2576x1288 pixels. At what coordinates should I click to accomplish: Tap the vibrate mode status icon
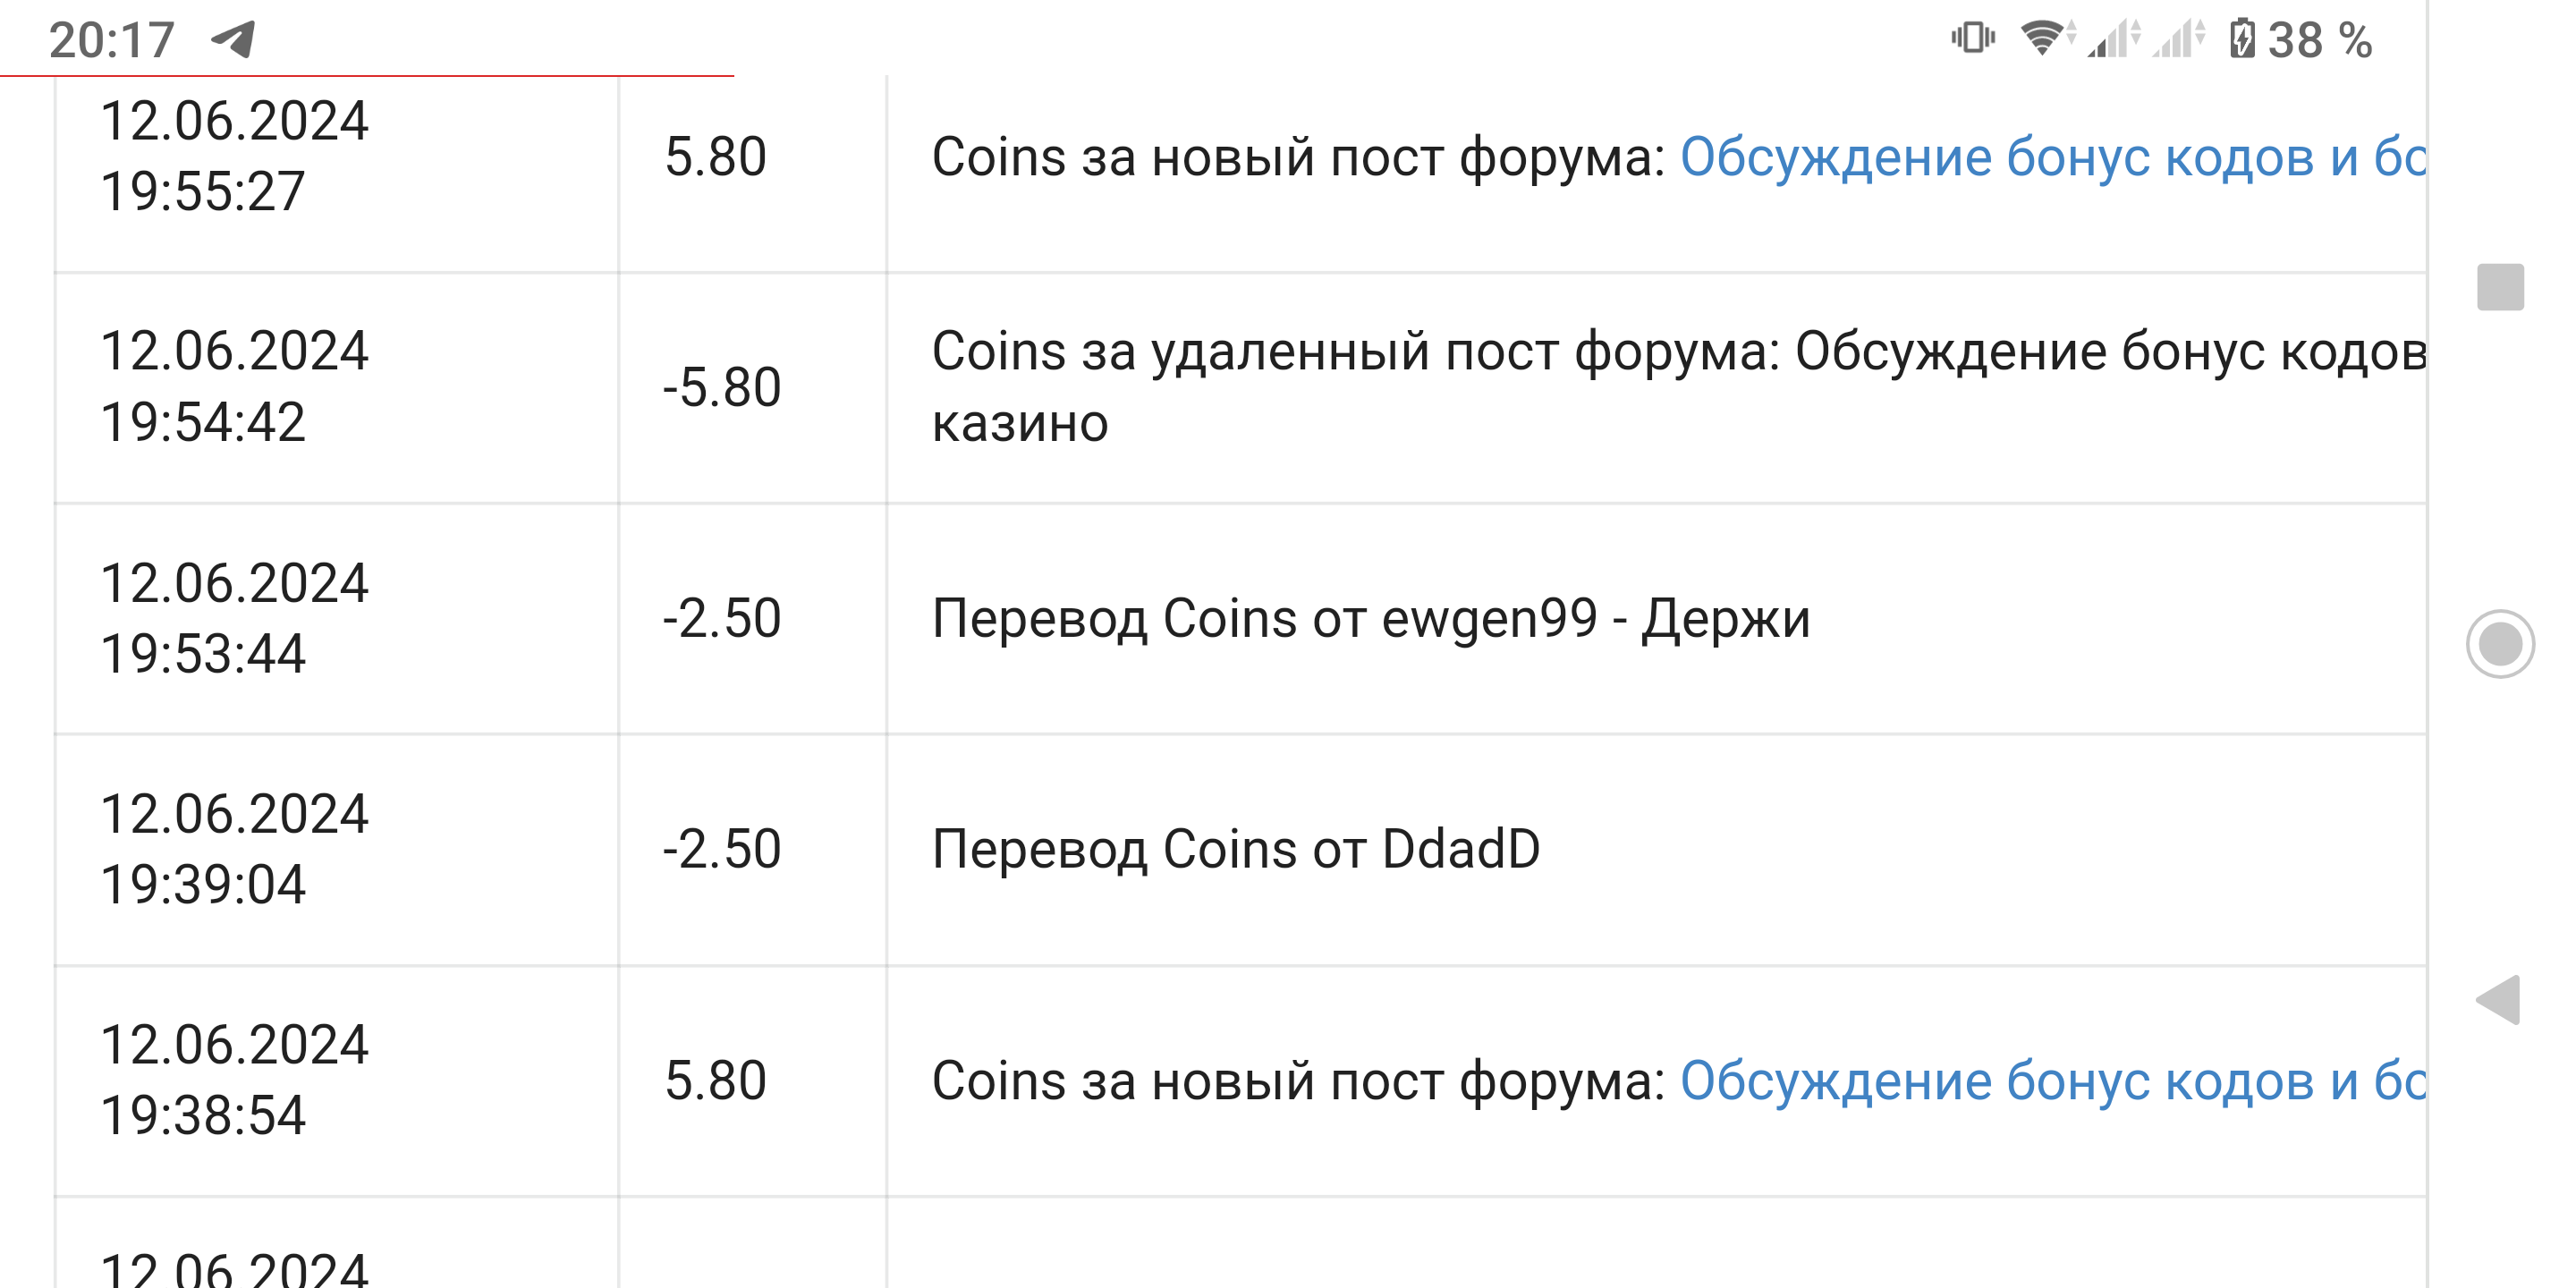[x=1972, y=38]
